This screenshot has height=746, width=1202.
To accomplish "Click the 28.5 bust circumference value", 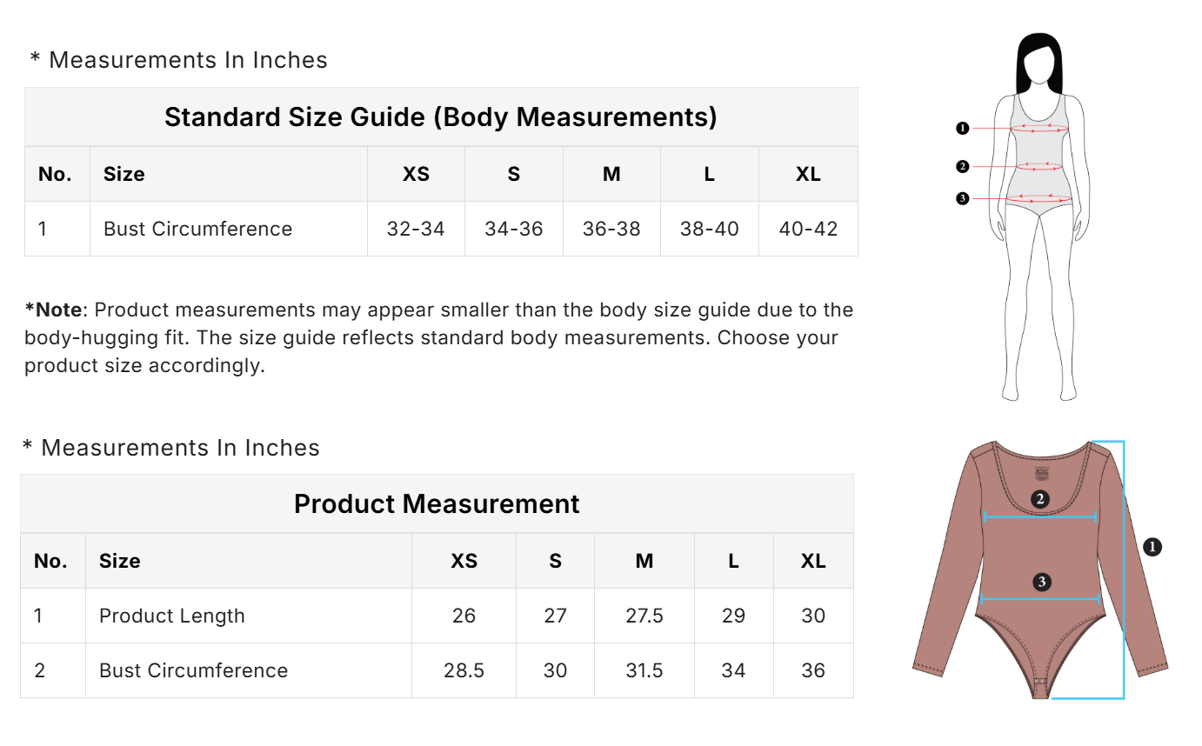I will click(x=464, y=670).
